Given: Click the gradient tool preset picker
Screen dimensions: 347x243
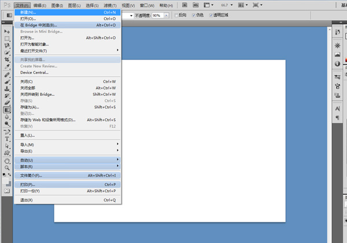Looking at the screenshot, I should tap(9, 15).
